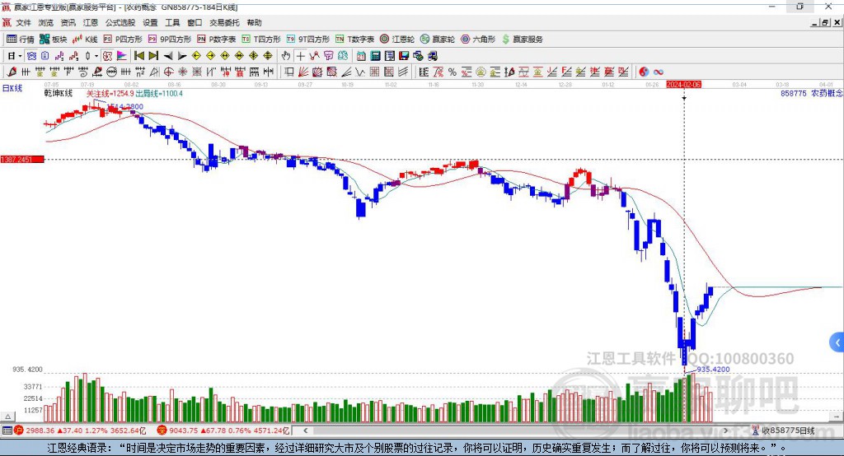Open the P四方形 tool
Screen dimensions: 844x456
click(123, 40)
